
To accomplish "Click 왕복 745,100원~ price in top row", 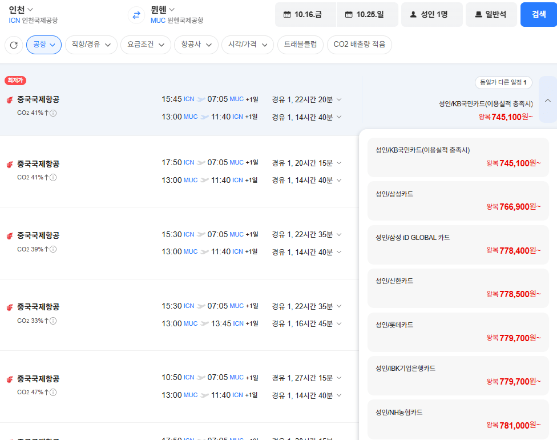I will tap(506, 117).
